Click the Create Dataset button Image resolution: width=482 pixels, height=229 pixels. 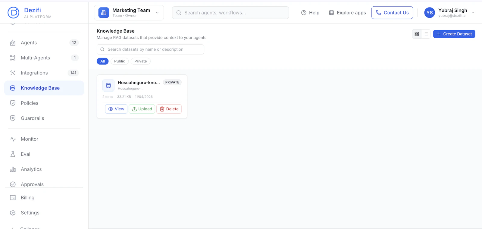(454, 34)
